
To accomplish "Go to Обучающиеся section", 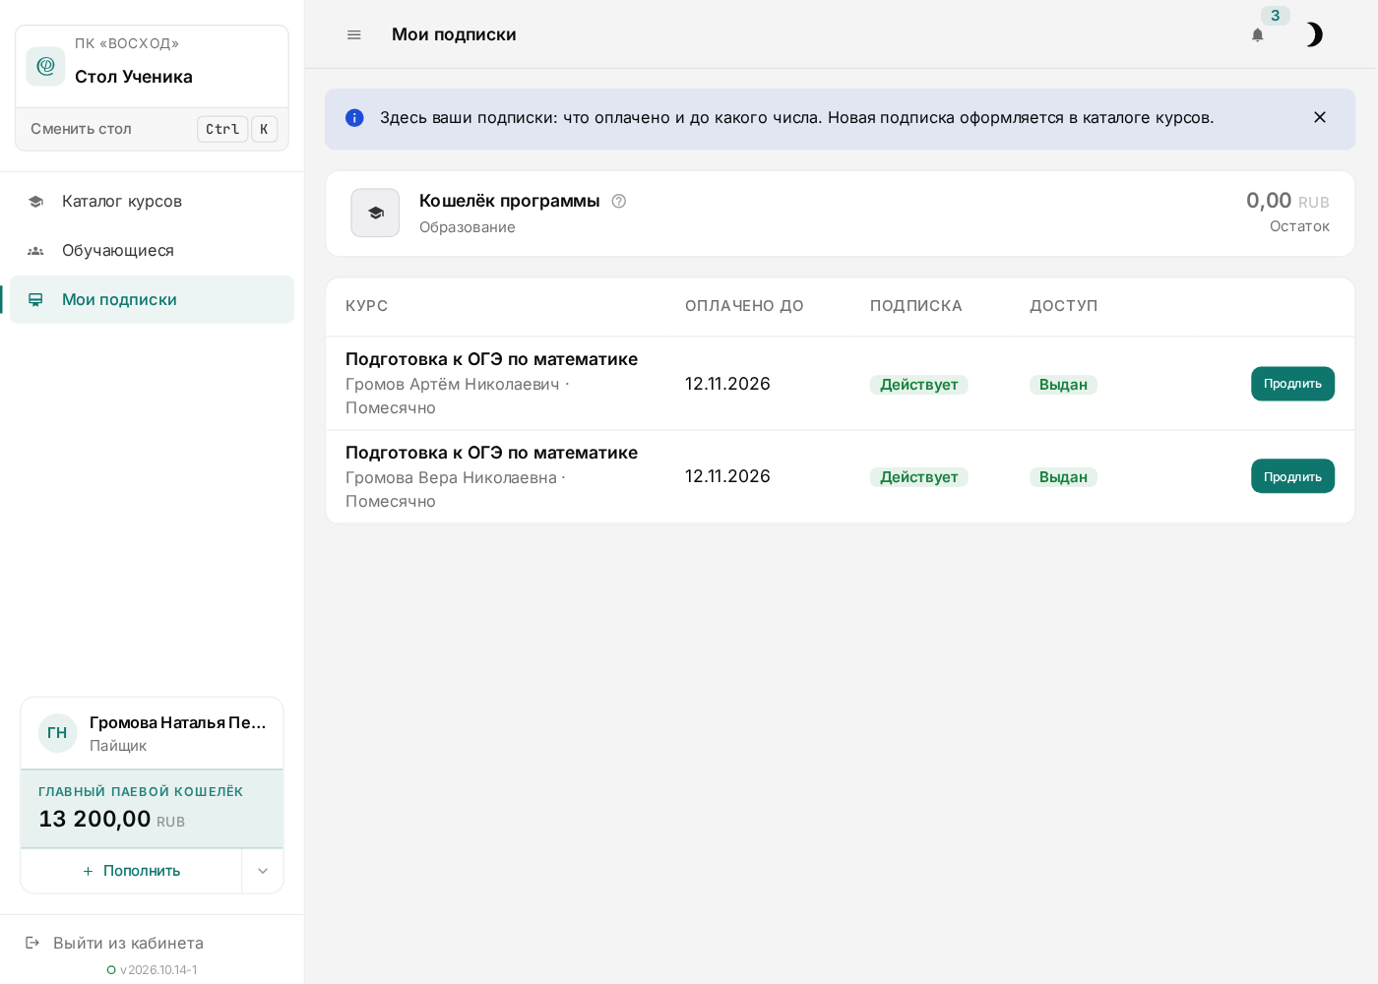I will click(x=152, y=250).
